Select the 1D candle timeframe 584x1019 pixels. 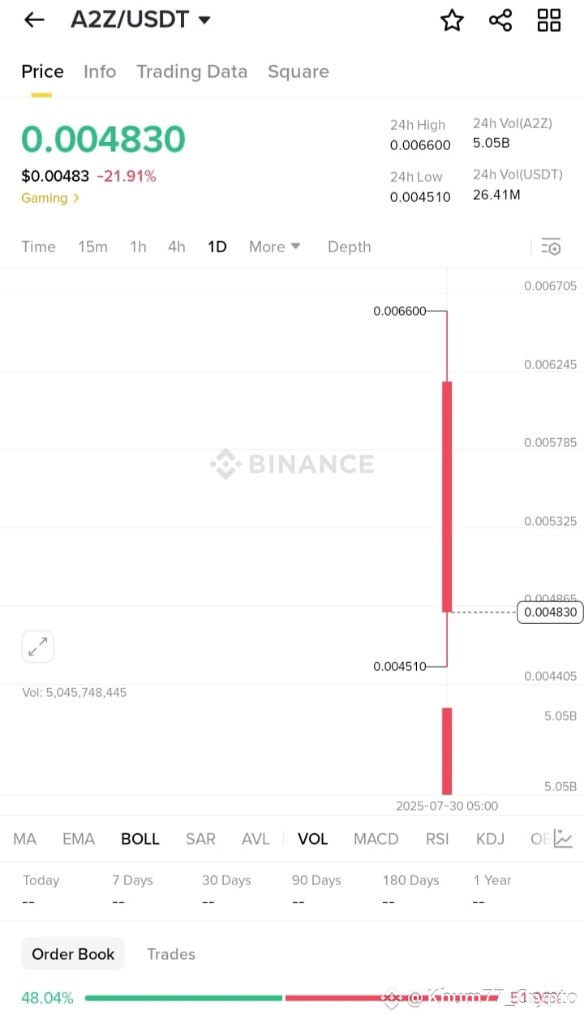tap(217, 247)
